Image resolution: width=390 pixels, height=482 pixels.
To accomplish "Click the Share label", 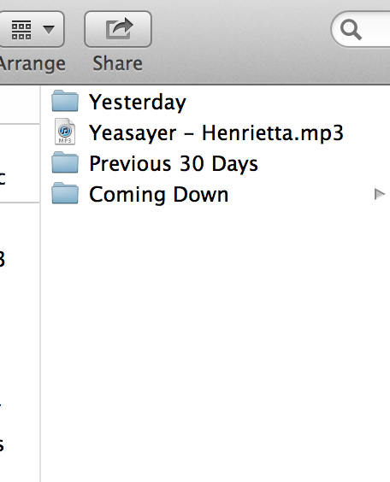I will [x=118, y=63].
